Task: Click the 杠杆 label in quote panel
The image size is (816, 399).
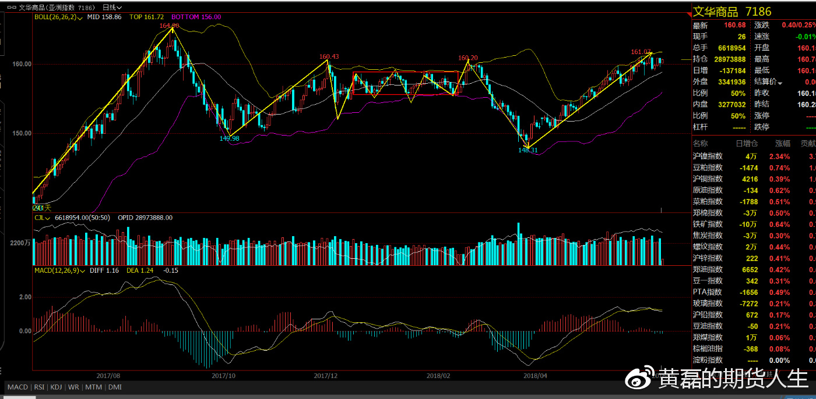Action: click(x=700, y=127)
